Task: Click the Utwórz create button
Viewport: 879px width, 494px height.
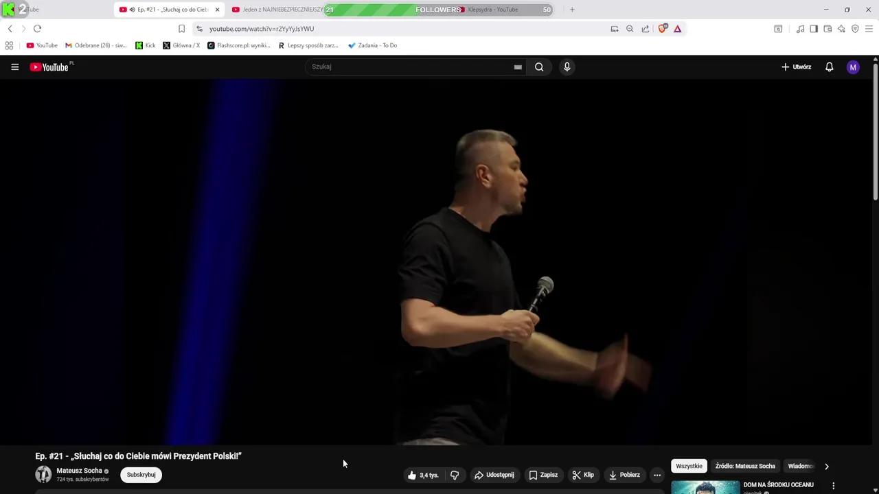Action: click(x=797, y=67)
